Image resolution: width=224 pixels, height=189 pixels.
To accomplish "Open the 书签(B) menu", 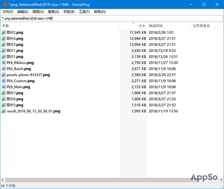I will [x=69, y=12].
